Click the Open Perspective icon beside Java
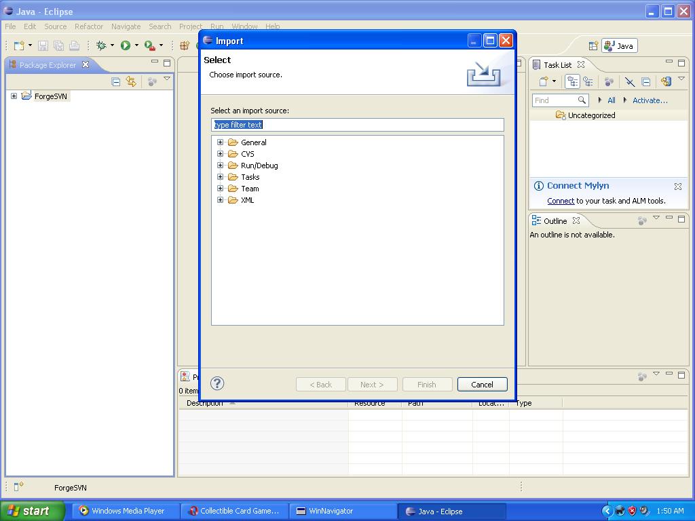The height and width of the screenshot is (521, 695). (593, 46)
